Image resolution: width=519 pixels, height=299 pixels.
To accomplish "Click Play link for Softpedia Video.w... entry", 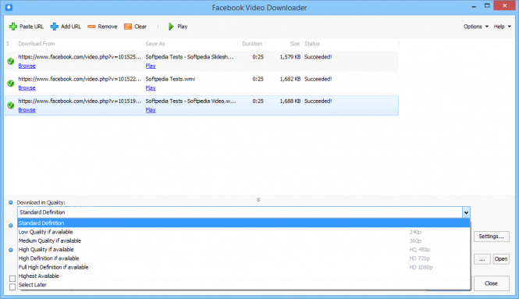I will 151,110.
